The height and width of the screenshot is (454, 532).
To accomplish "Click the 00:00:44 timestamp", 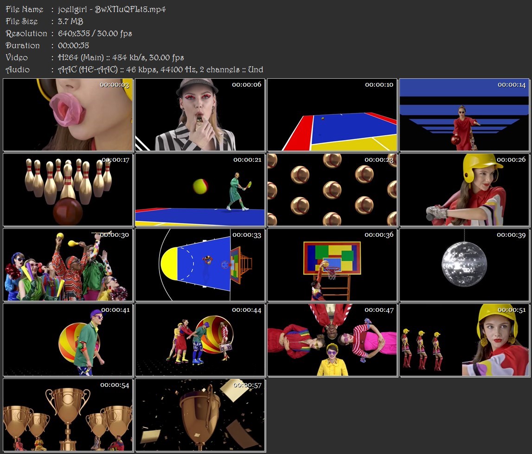I will click(x=247, y=310).
